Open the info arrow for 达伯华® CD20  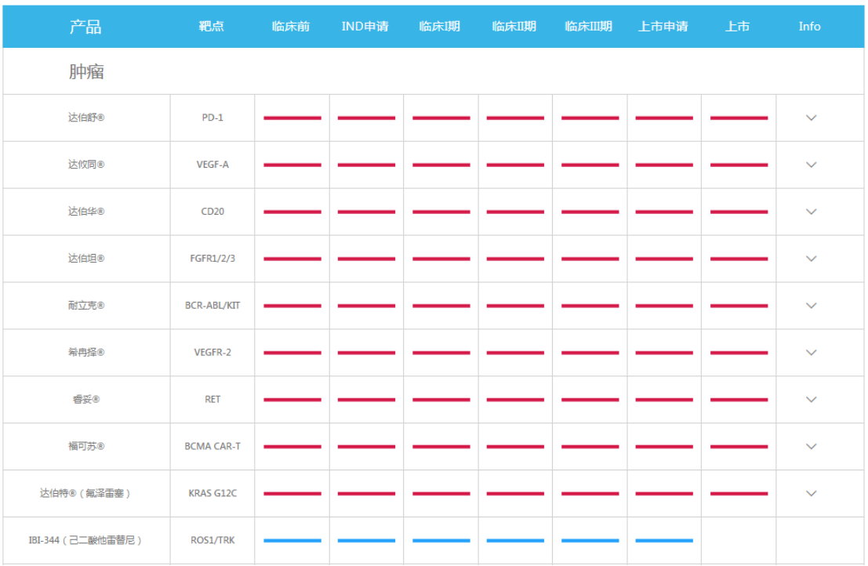tap(811, 212)
